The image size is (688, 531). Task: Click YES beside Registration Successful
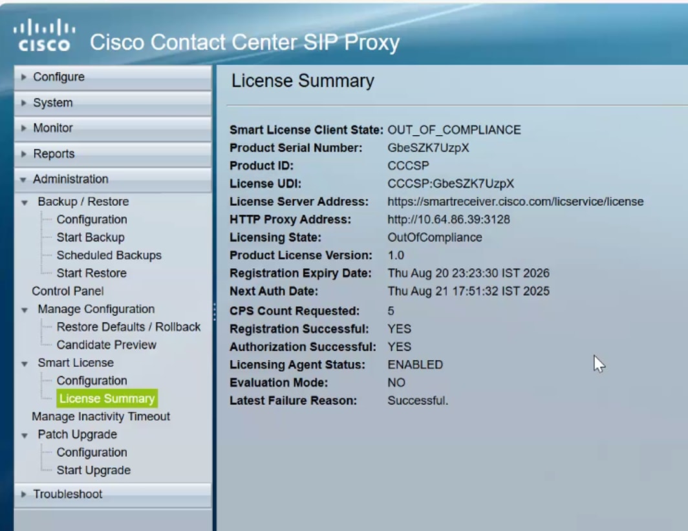pyautogui.click(x=400, y=329)
